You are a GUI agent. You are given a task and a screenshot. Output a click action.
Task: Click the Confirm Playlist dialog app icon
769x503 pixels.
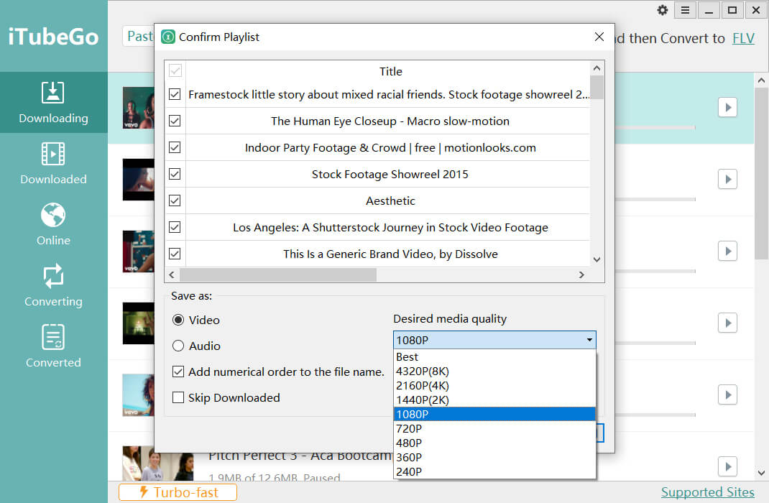coord(168,37)
